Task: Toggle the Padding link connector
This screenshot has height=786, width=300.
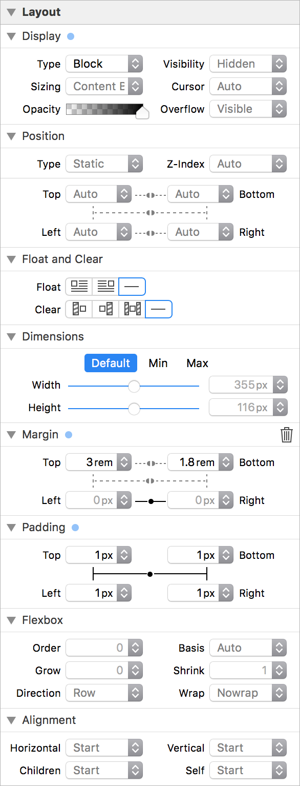Action: [150, 574]
